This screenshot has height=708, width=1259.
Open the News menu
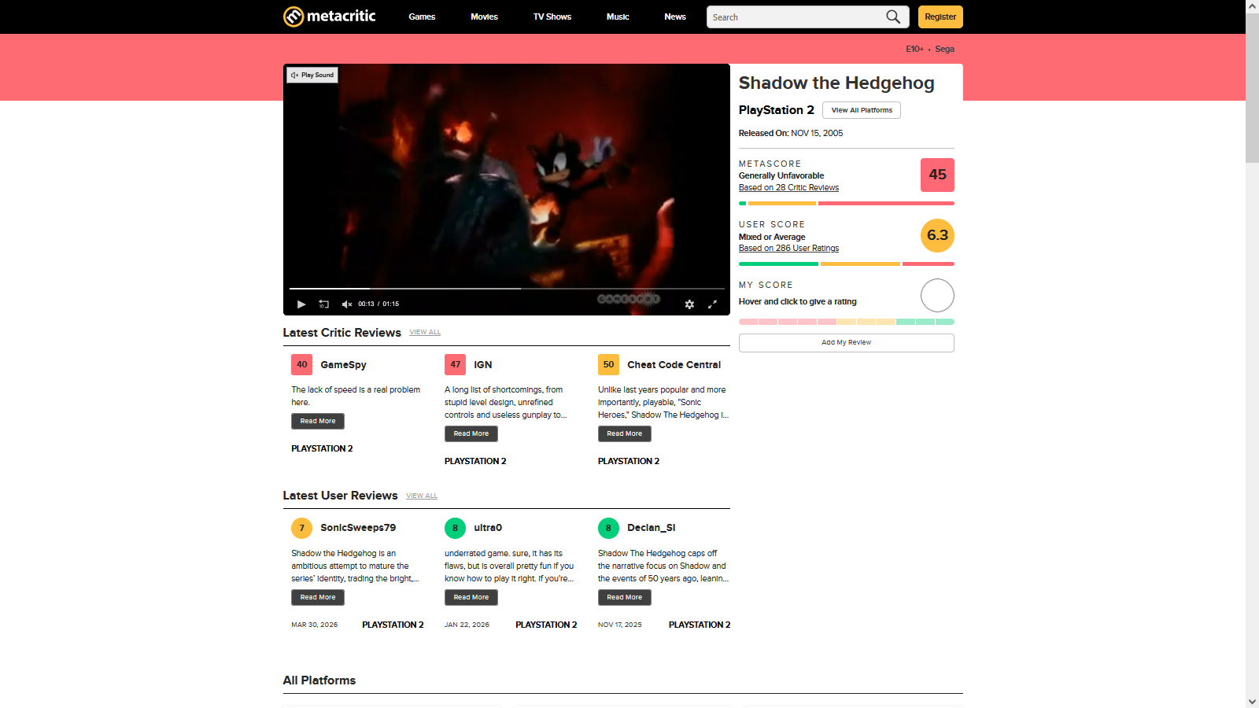click(x=675, y=17)
